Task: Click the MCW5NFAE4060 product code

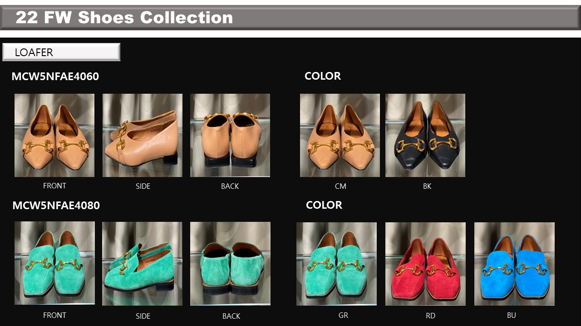Action: tap(55, 77)
